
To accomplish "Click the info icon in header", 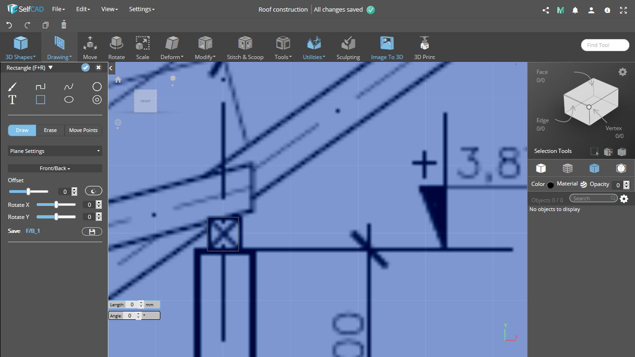I will point(607,10).
